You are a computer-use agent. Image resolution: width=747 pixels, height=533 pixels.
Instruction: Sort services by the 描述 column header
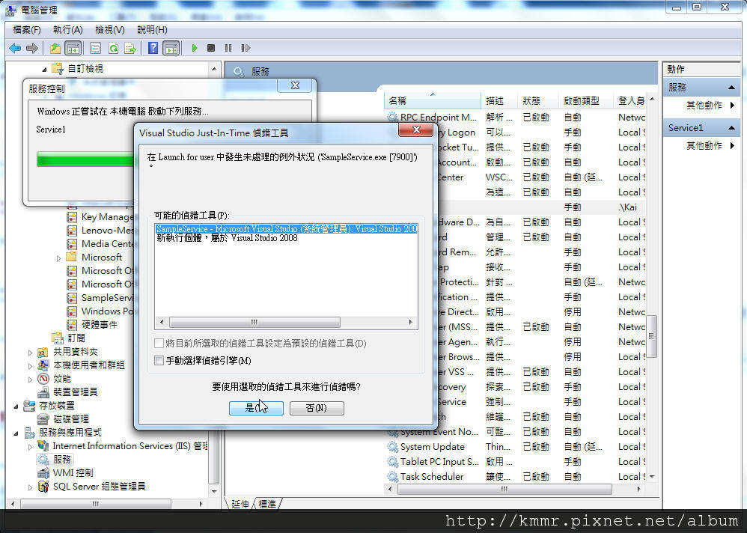click(499, 100)
